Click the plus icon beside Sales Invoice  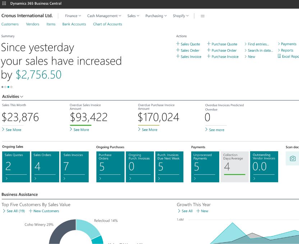click(x=178, y=56)
